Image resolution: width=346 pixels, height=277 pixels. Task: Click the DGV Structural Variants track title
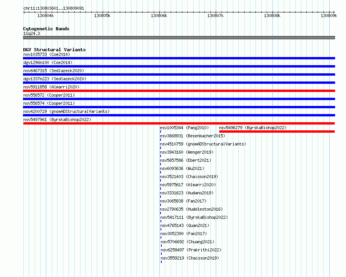point(54,50)
